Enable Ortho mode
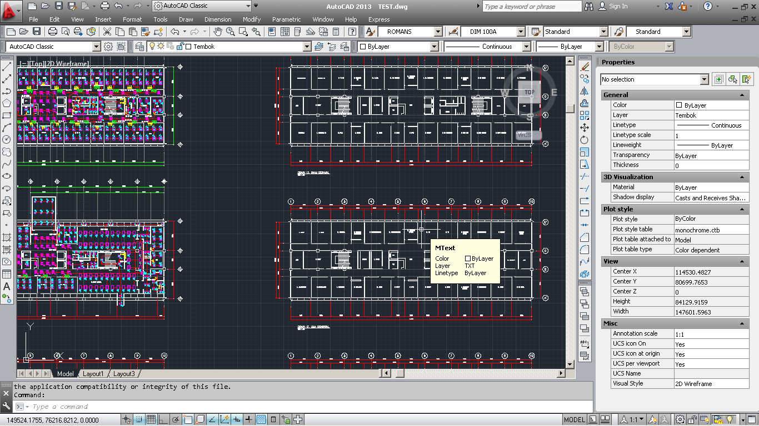 click(x=162, y=419)
